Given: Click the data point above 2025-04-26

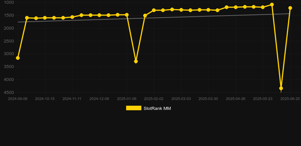Looking at the screenshot, I should (x=235, y=7).
